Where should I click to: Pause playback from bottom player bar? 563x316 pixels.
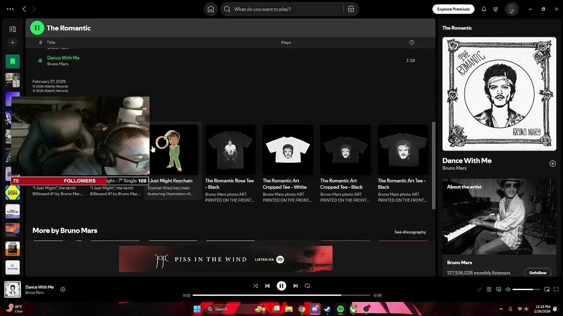coord(281,286)
